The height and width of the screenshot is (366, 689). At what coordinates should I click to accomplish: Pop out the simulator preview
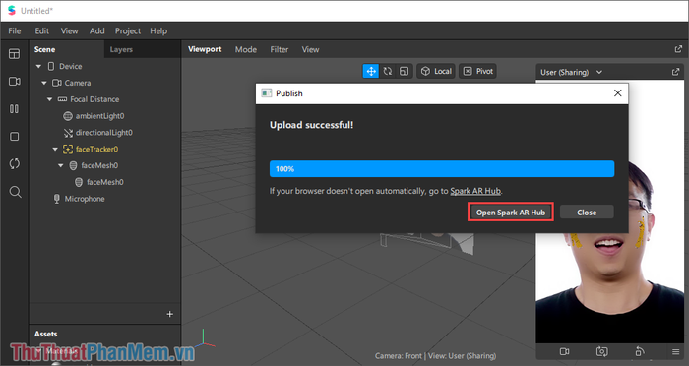point(675,72)
